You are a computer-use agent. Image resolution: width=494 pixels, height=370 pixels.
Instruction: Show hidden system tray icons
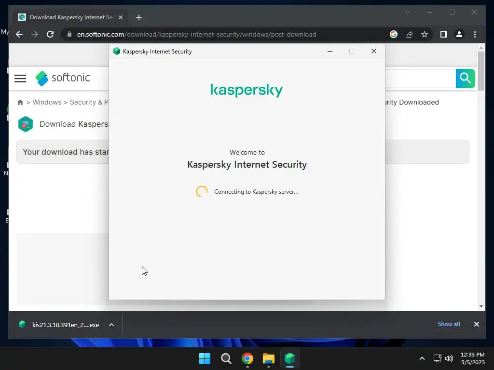point(422,358)
